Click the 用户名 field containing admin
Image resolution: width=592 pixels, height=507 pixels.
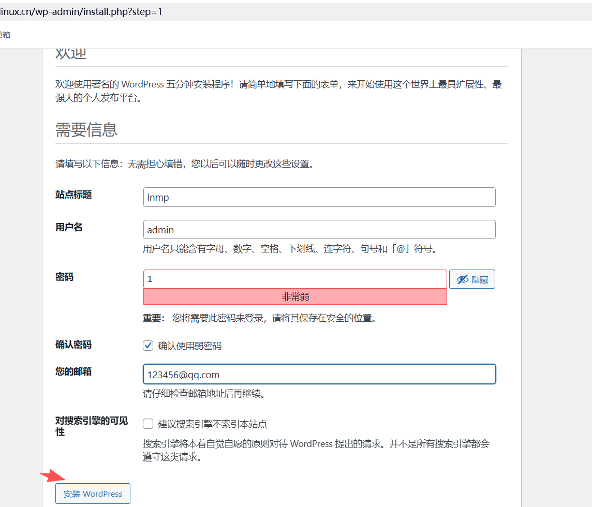point(319,230)
